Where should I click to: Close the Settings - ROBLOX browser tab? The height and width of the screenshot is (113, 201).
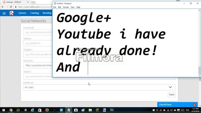tap(28, 2)
